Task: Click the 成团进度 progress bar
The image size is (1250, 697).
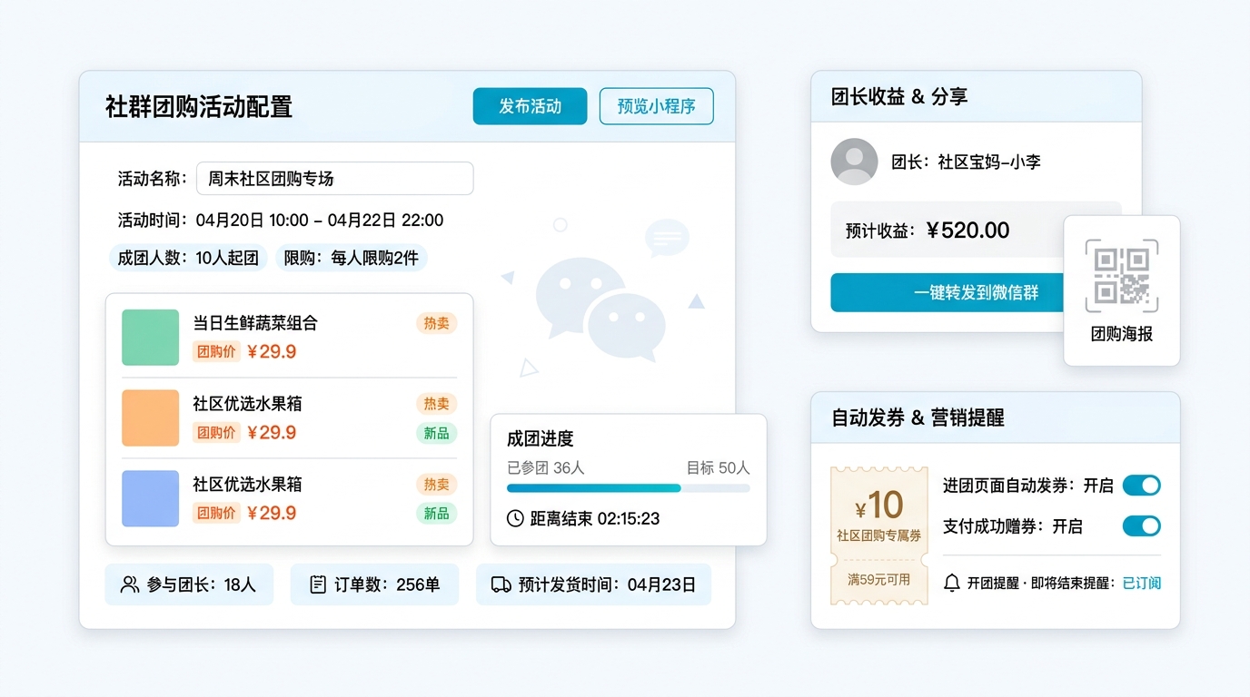Action: pyautogui.click(x=628, y=488)
